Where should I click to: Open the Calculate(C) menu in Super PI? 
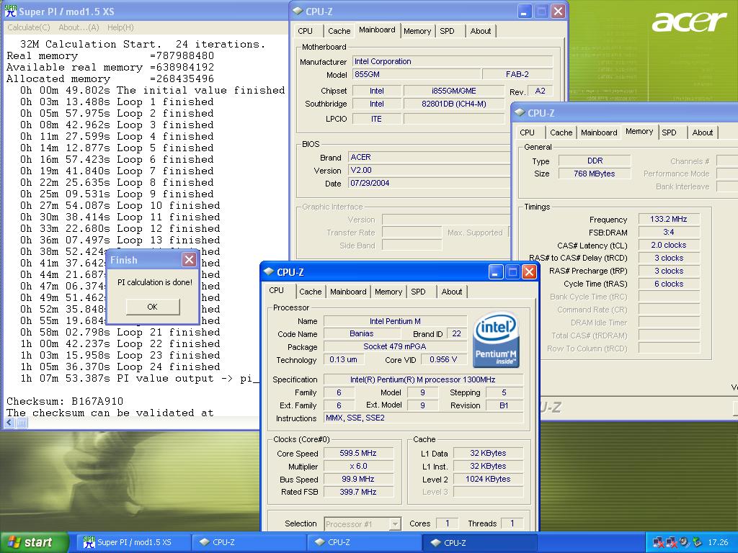(29, 27)
